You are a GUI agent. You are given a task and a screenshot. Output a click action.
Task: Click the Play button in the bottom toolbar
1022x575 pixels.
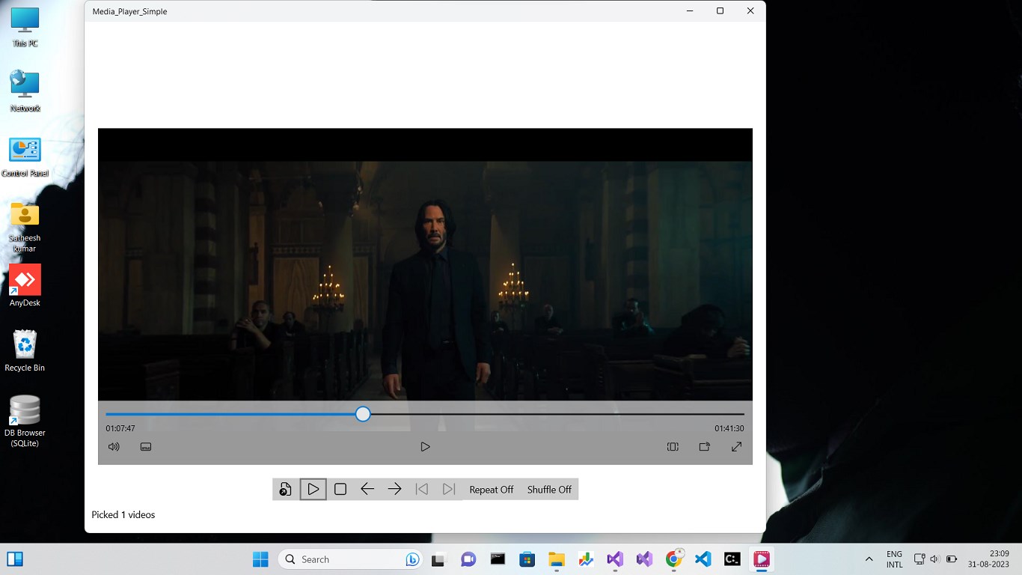[x=313, y=490]
